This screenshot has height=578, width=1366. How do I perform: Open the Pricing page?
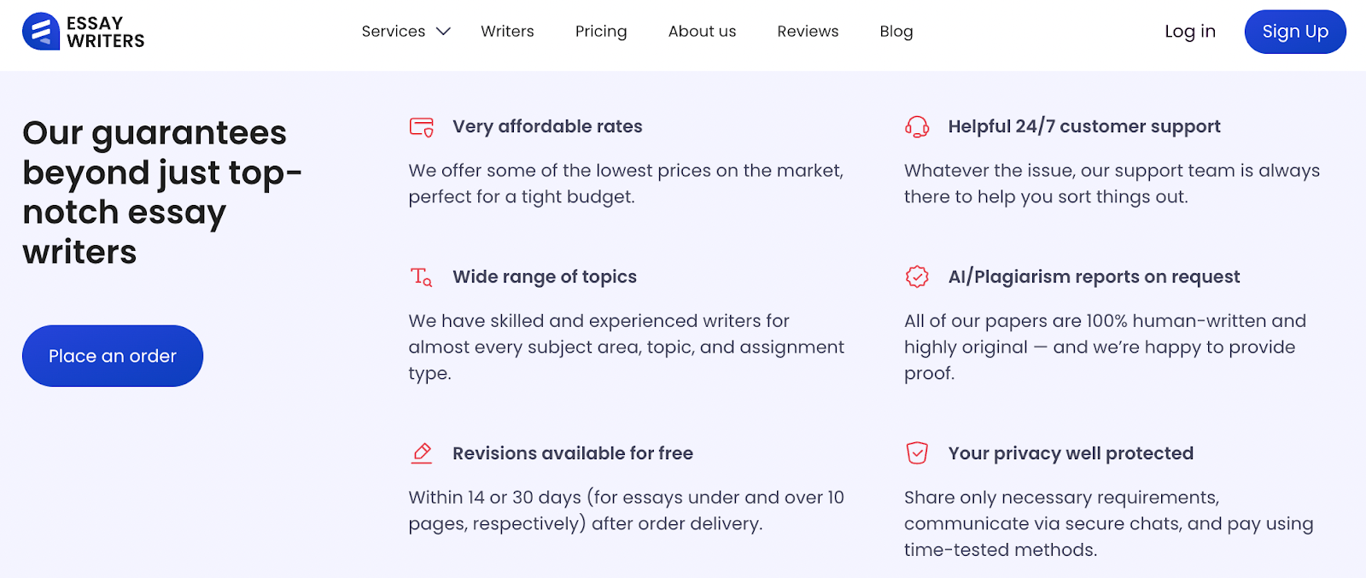[x=601, y=32]
